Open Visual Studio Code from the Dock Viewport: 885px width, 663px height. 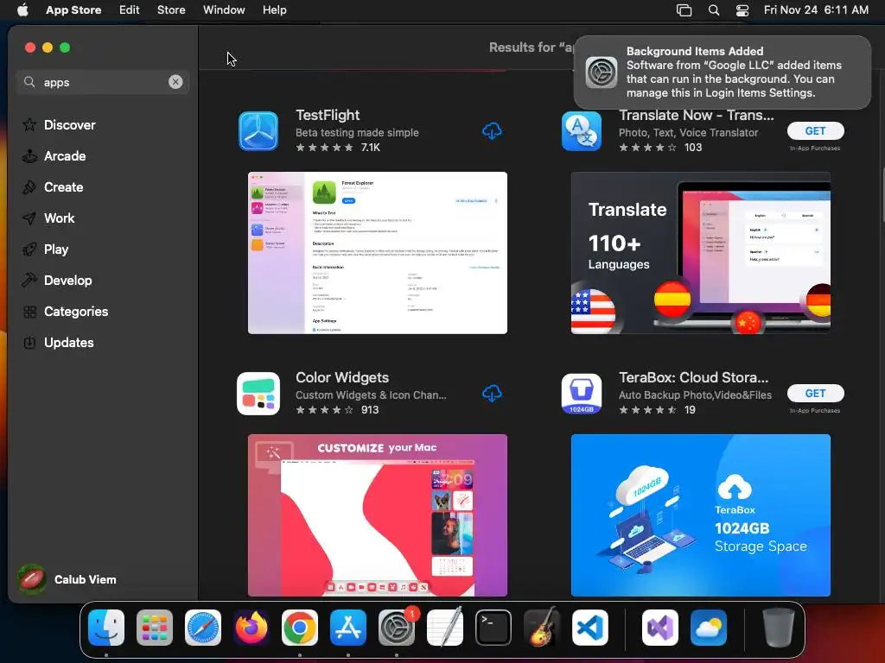pyautogui.click(x=589, y=628)
